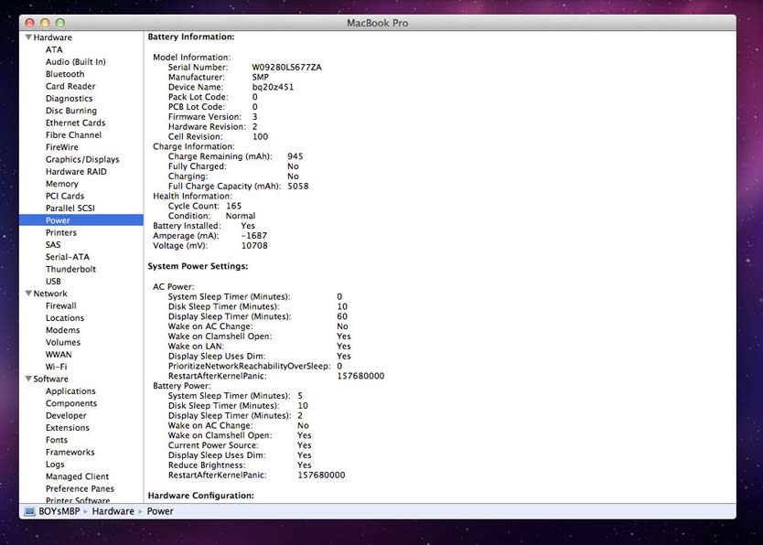Select Disc Burning in the sidebar
The width and height of the screenshot is (763, 545).
[x=71, y=111]
